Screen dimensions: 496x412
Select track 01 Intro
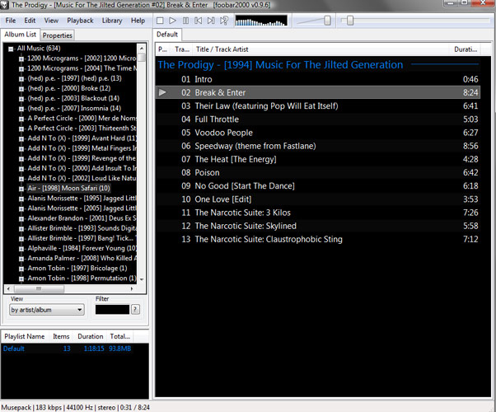pyautogui.click(x=317, y=79)
